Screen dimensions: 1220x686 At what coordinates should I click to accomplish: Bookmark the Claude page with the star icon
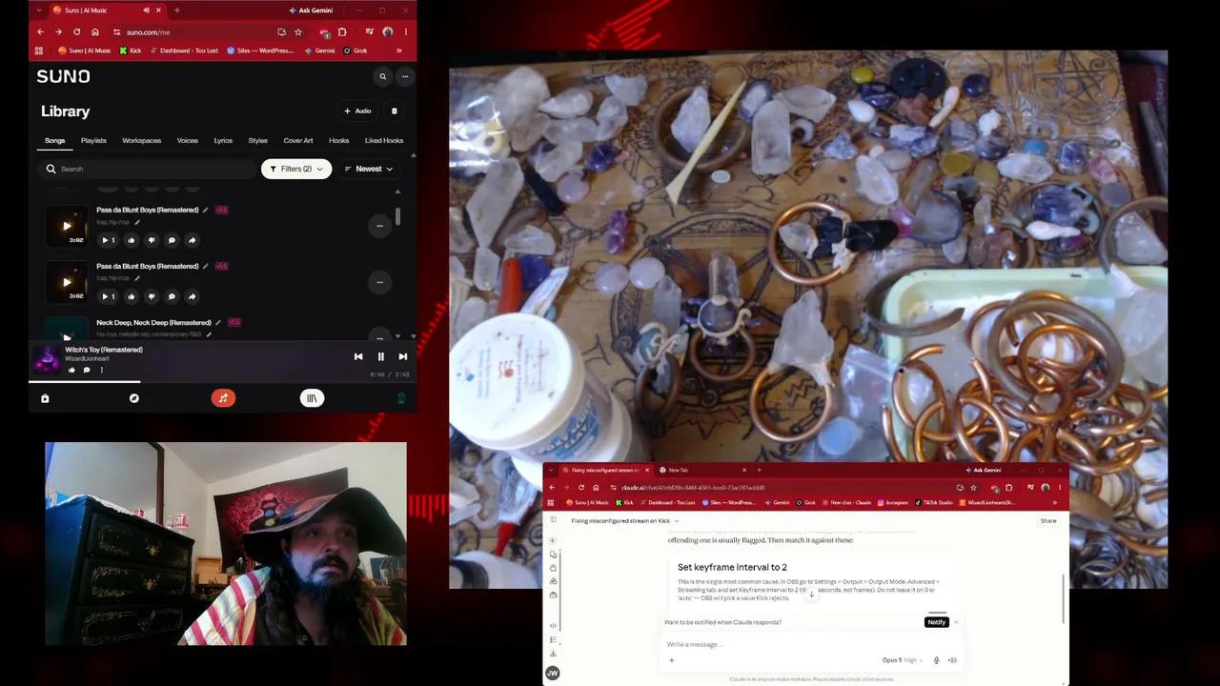pyautogui.click(x=973, y=487)
